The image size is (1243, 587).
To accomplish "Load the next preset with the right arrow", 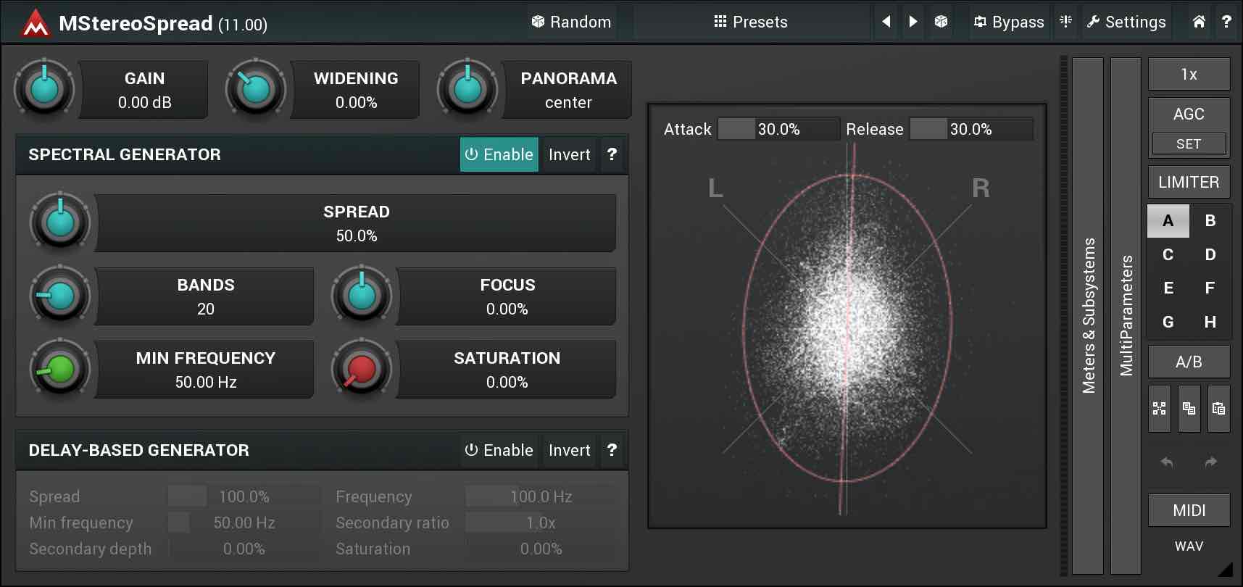I will (913, 22).
